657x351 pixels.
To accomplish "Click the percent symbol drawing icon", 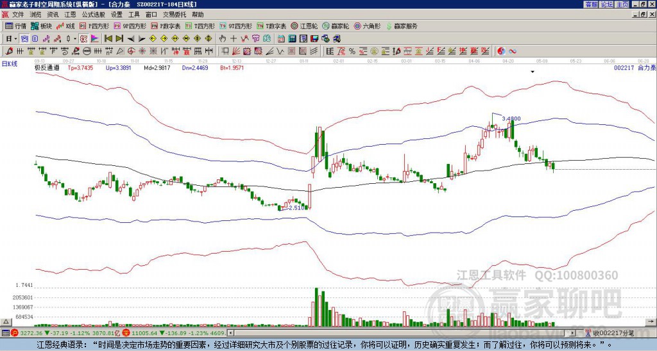I will [352, 51].
